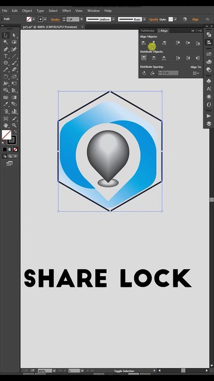Click Horizontal Align Right in Align panel
Screen dimensions: 214x381
[x=164, y=43]
